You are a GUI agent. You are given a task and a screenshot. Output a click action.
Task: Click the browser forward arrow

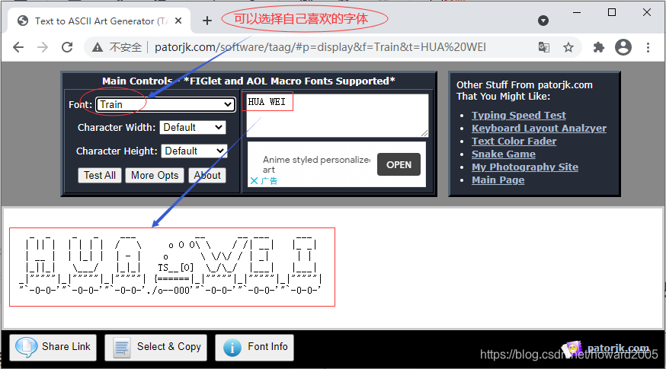pyautogui.click(x=43, y=47)
